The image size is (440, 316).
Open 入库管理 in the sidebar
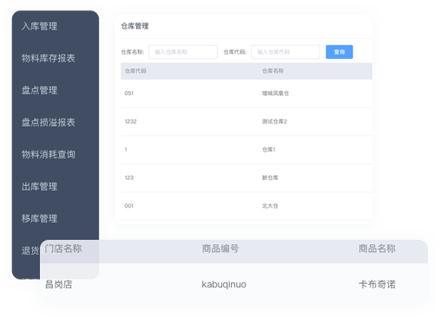[40, 26]
